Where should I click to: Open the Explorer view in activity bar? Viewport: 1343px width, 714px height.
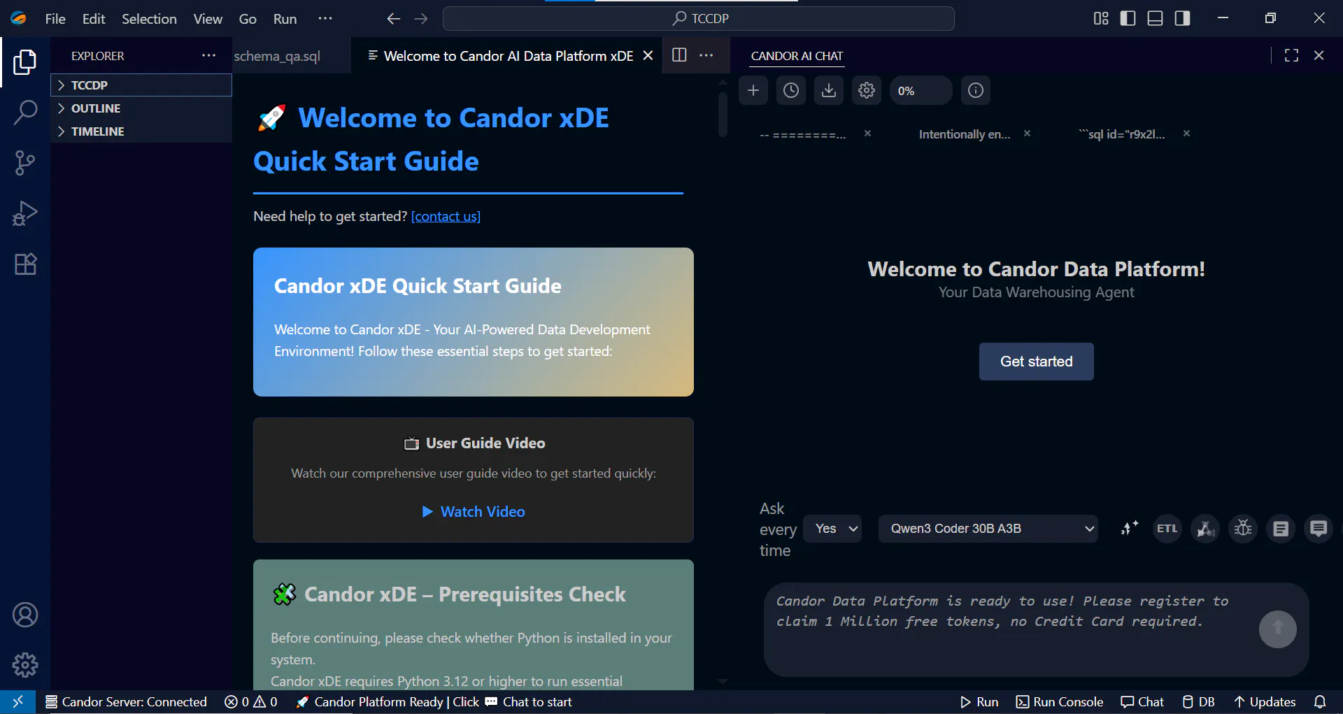[25, 62]
